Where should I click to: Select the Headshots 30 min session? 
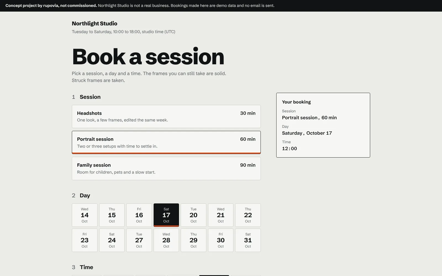[x=166, y=116]
